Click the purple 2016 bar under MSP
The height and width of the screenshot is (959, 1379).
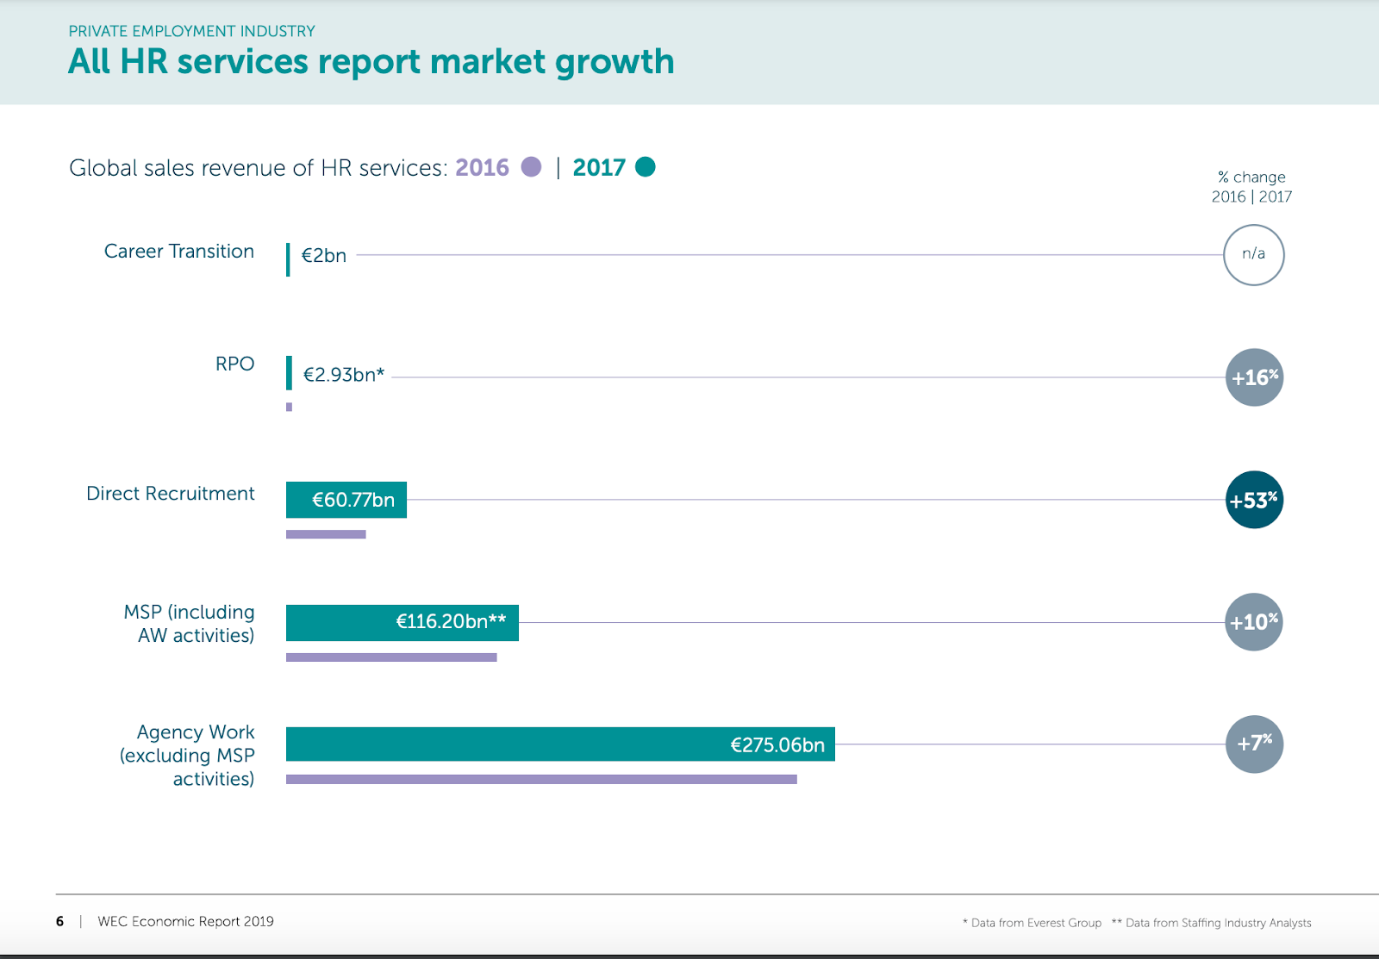point(391,657)
